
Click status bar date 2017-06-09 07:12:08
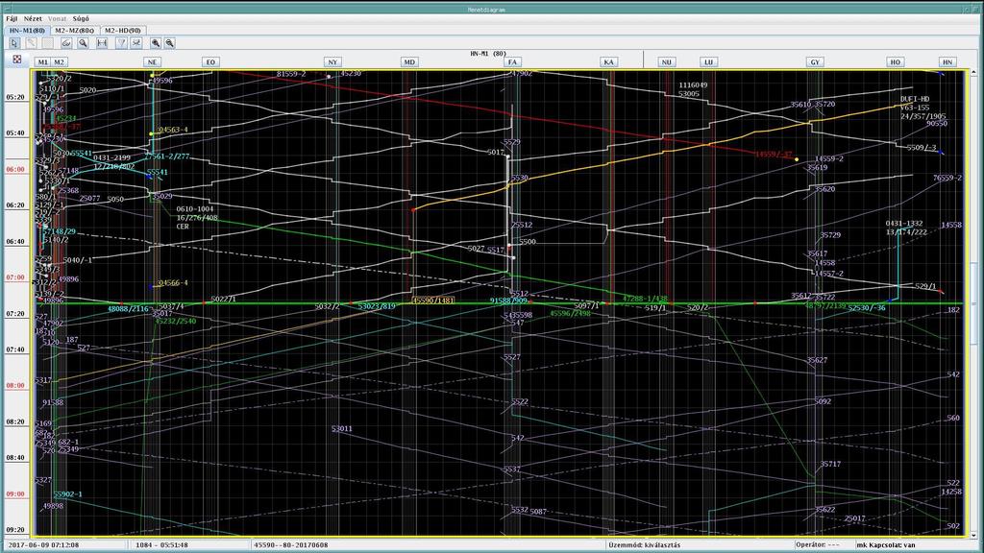pos(43,545)
